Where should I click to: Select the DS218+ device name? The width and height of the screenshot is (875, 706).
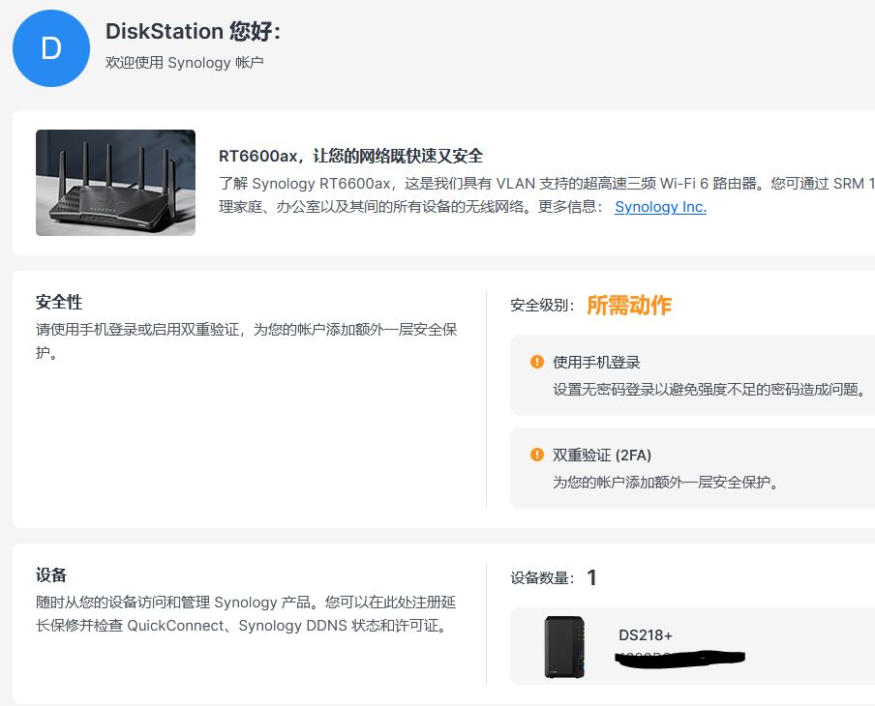pyautogui.click(x=646, y=635)
